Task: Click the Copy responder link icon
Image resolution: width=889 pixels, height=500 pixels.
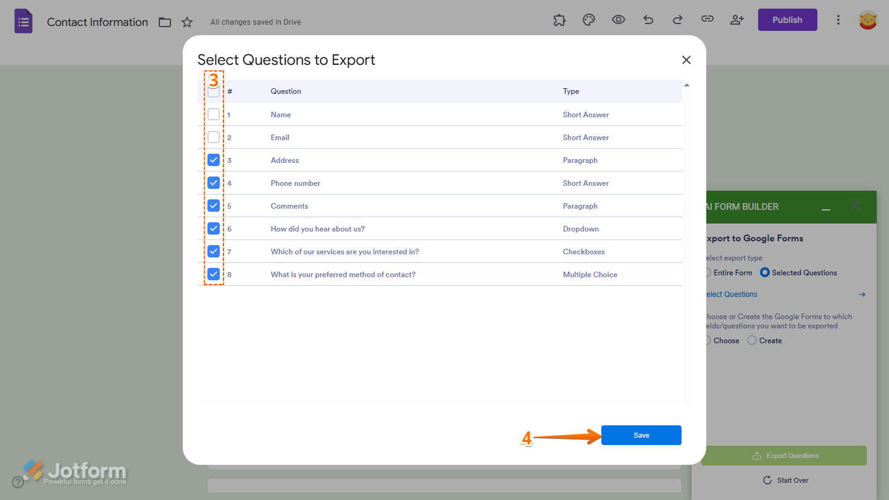Action: click(x=707, y=20)
